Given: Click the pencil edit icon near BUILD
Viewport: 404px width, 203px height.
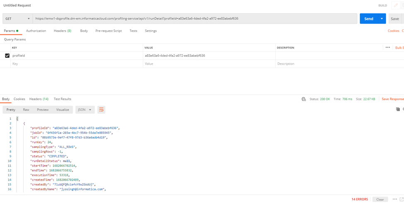Looking at the screenshot, I should pyautogui.click(x=396, y=5).
